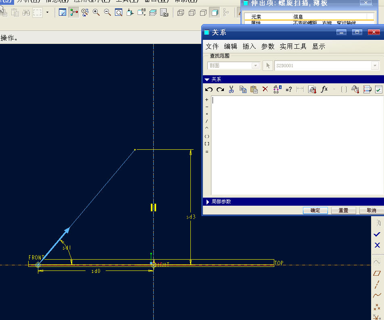Open 实用工具 menu in 关系 dialog
Screen dimensions: 384x320
pyautogui.click(x=293, y=46)
